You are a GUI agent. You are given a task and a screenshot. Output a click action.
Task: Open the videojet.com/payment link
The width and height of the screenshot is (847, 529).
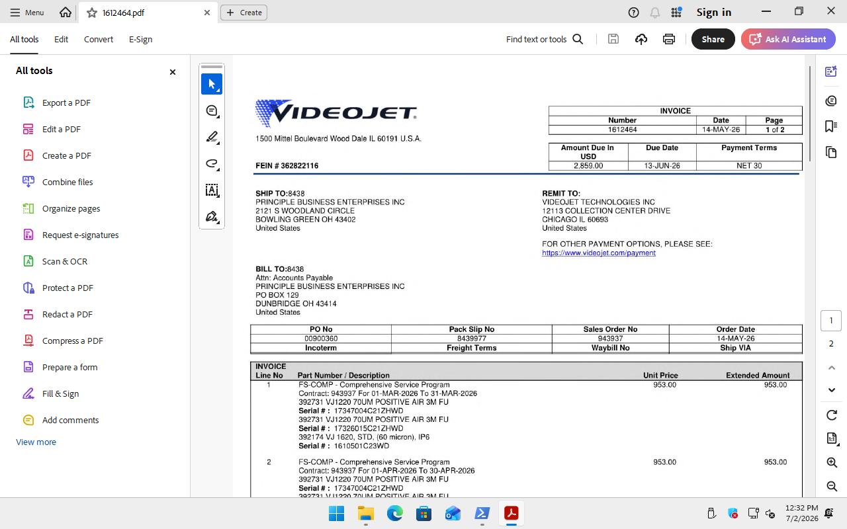pos(599,253)
